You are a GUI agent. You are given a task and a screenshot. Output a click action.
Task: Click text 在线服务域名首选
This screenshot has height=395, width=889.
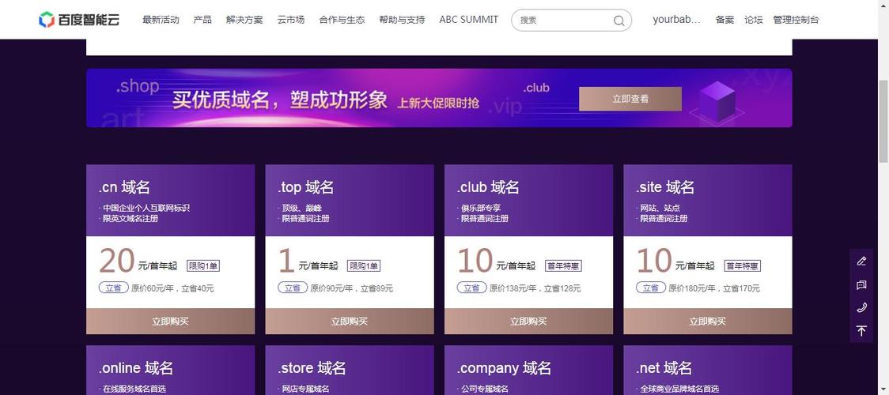[134, 389]
